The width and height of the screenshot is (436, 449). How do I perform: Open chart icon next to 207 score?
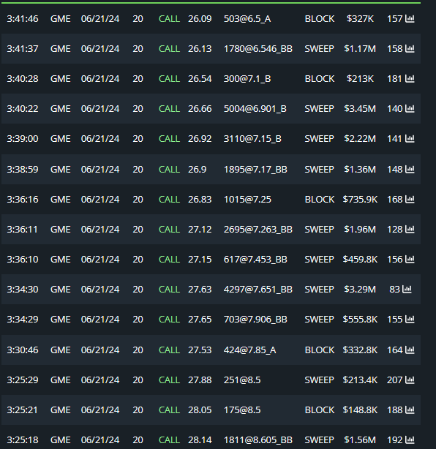[x=410, y=380]
